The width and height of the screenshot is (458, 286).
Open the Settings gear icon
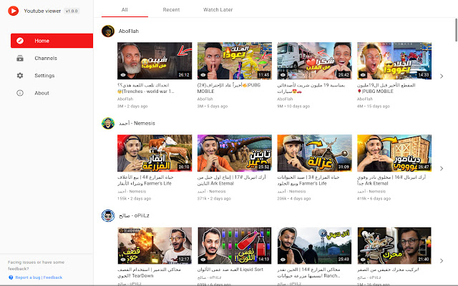20,76
